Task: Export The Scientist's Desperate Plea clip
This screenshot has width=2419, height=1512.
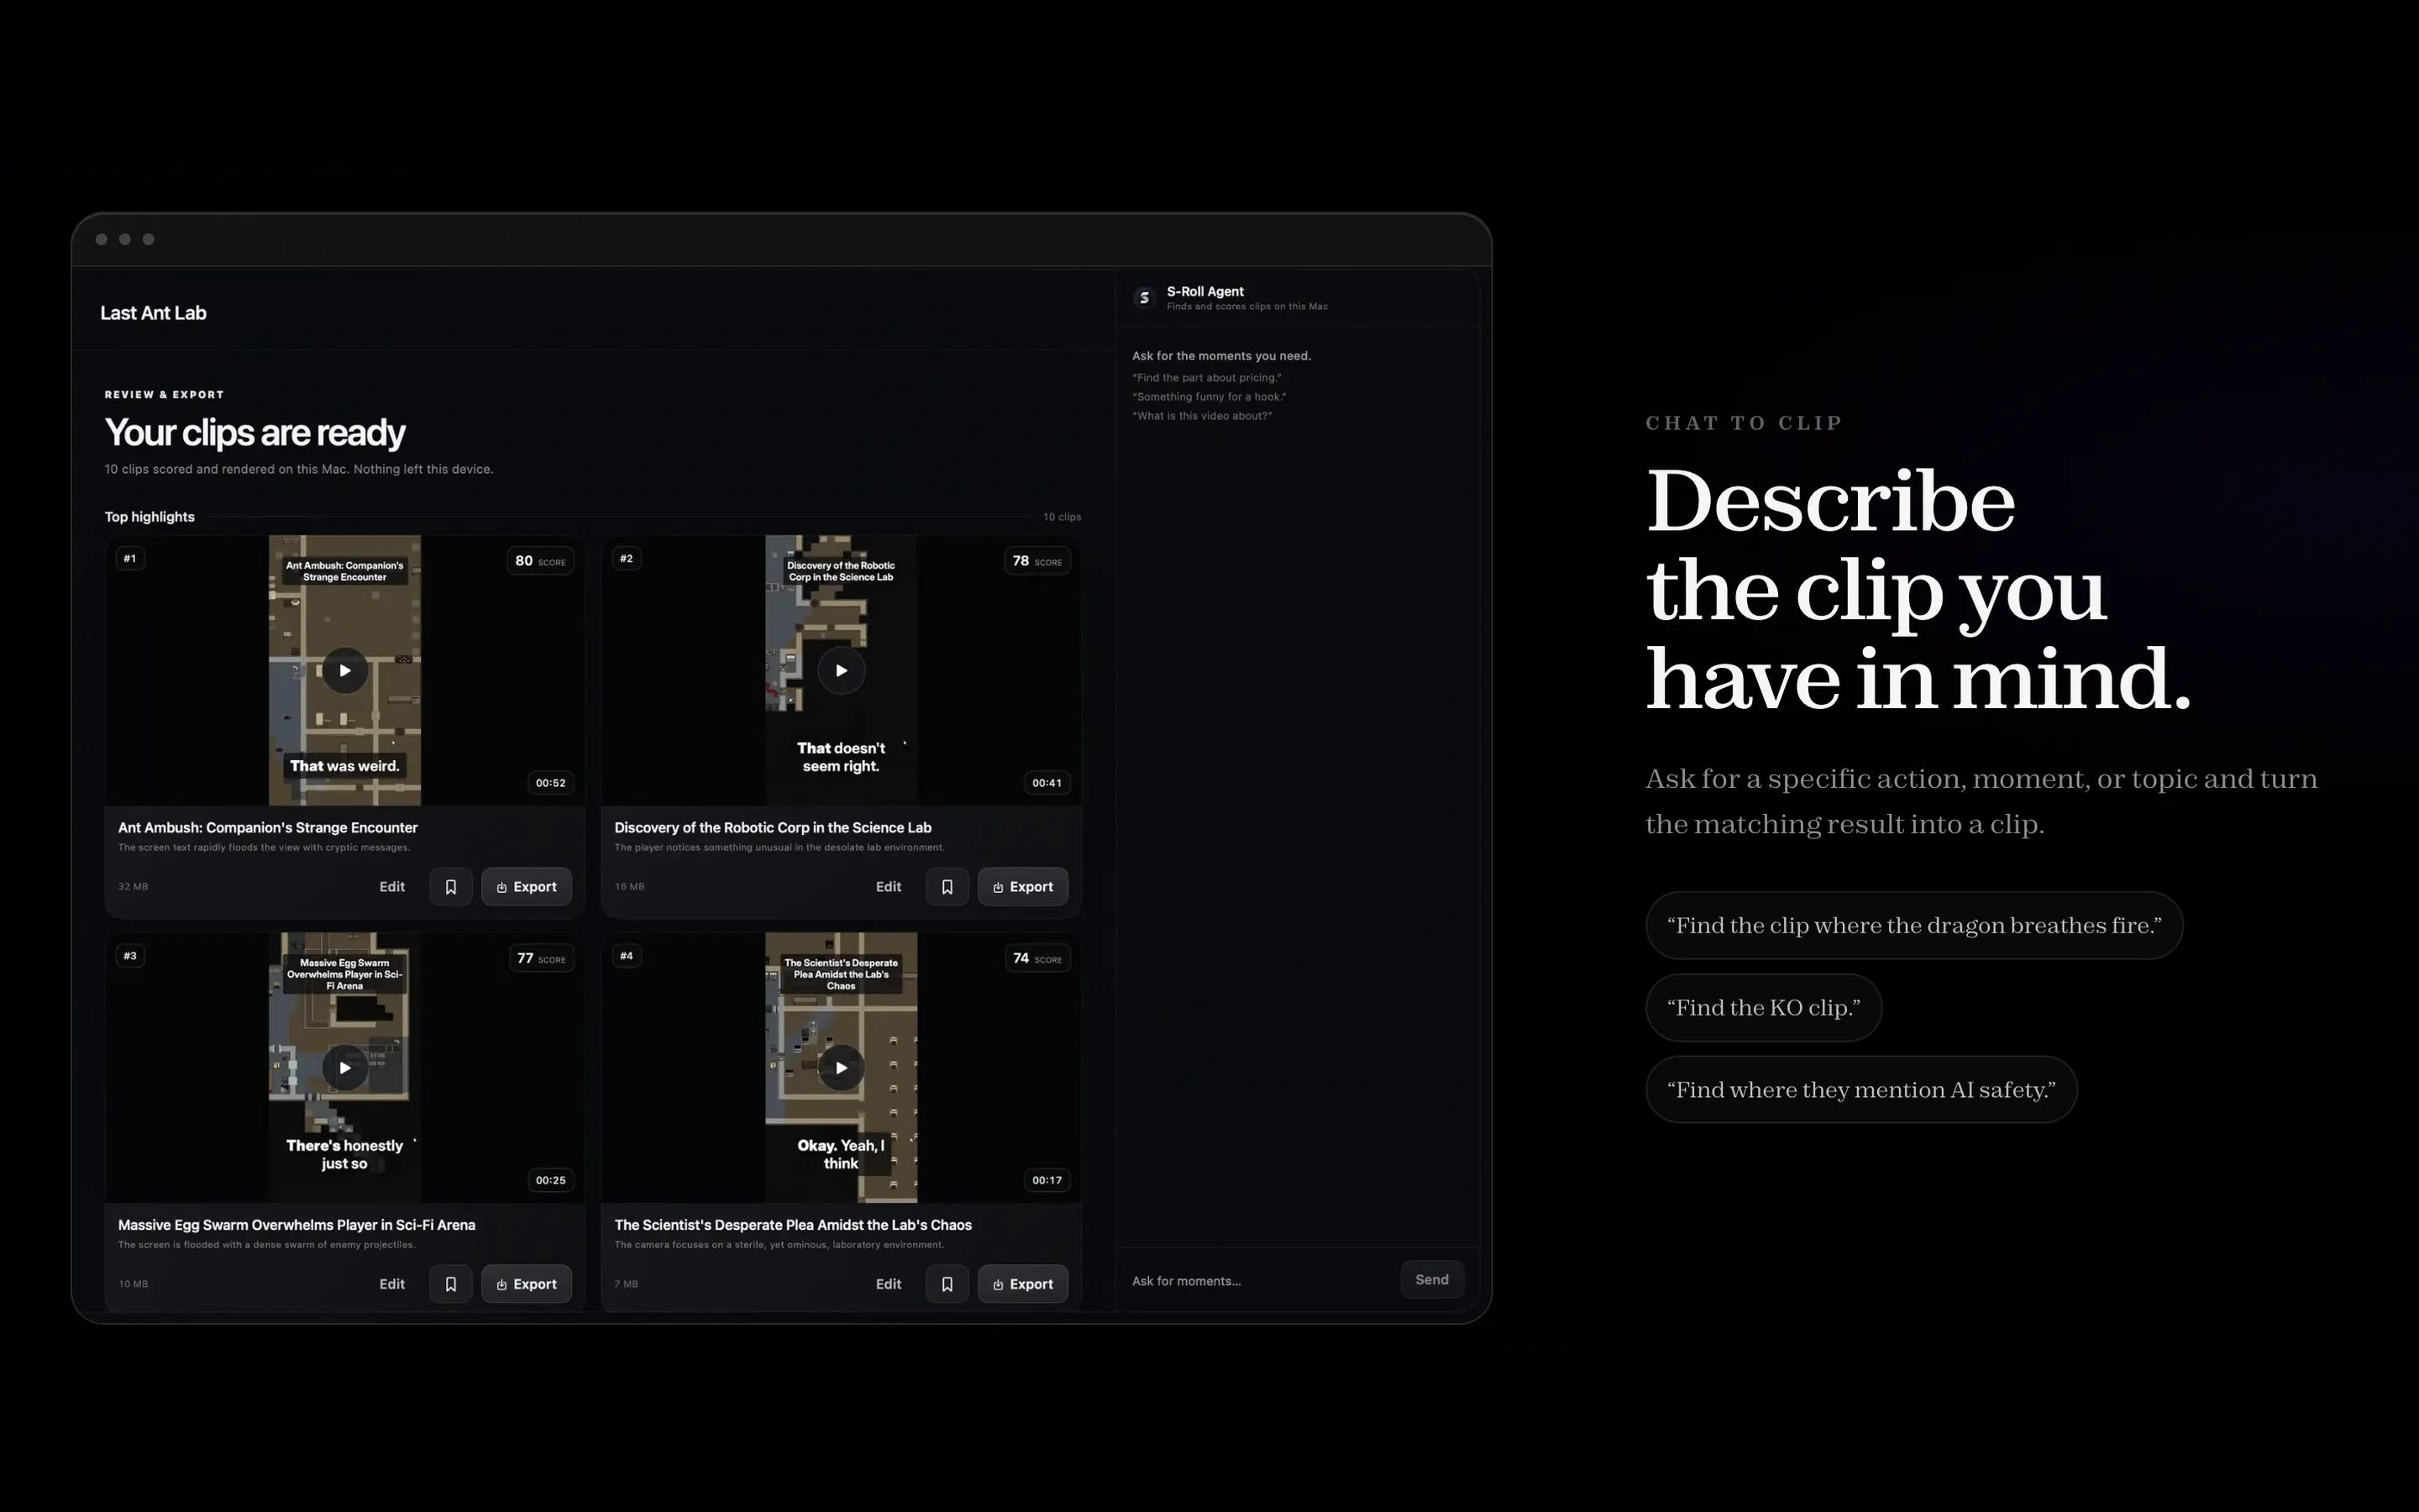Action: pyautogui.click(x=1022, y=1284)
